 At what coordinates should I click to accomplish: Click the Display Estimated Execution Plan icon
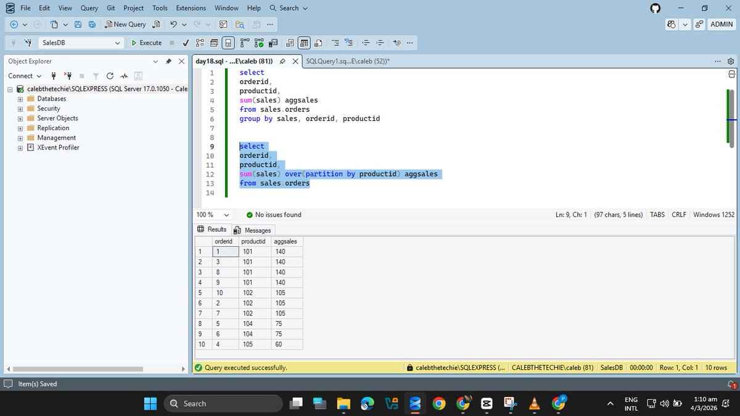pyautogui.click(x=200, y=43)
